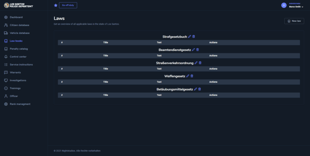Click the Law books book icon
The width and height of the screenshot is (310, 156).
[x=6, y=41]
